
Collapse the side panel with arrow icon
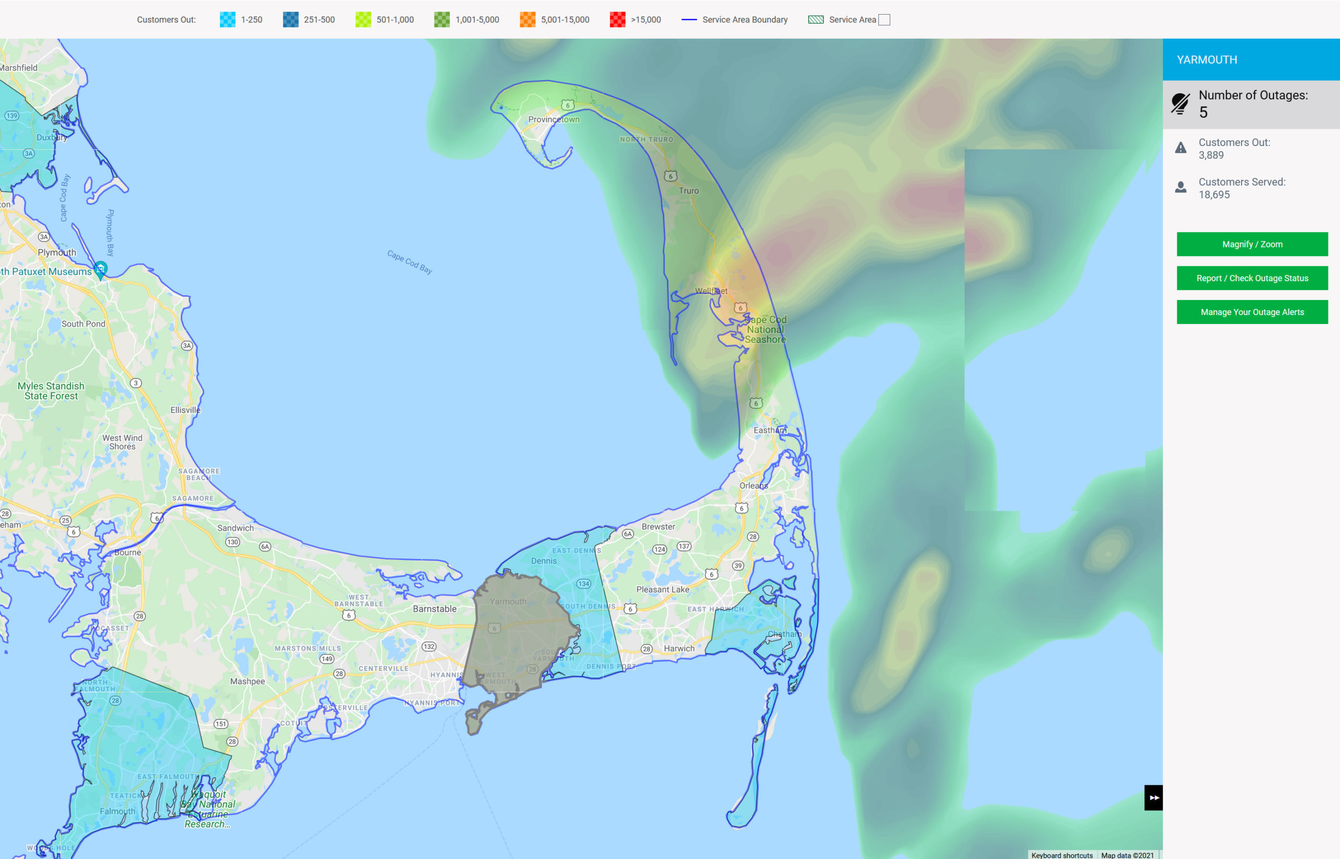pyautogui.click(x=1153, y=798)
